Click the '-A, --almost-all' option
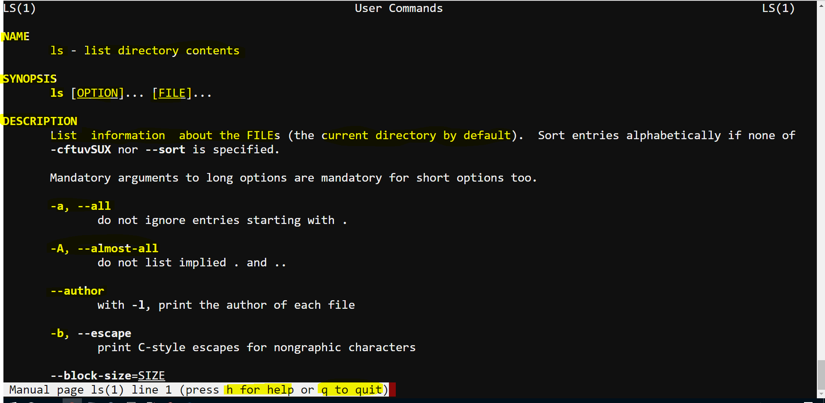Viewport: 825px width, 403px height. (x=104, y=248)
